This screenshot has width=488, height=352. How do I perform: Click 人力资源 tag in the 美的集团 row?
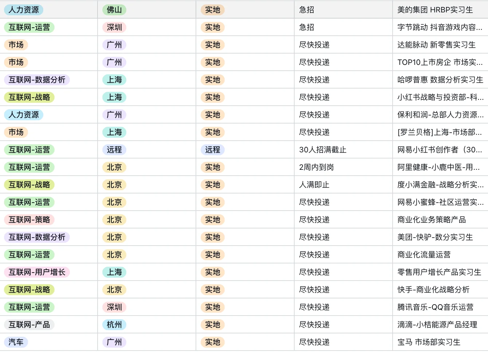[24, 10]
